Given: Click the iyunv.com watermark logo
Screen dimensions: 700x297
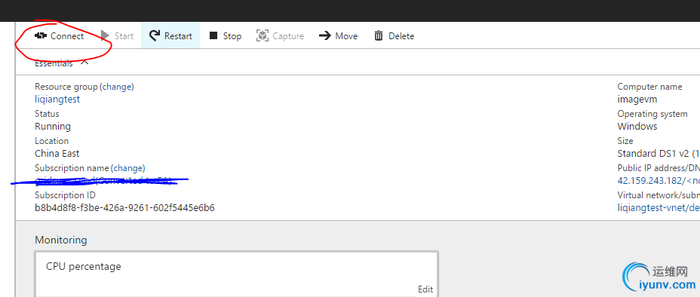Looking at the screenshot, I should coord(659,277).
